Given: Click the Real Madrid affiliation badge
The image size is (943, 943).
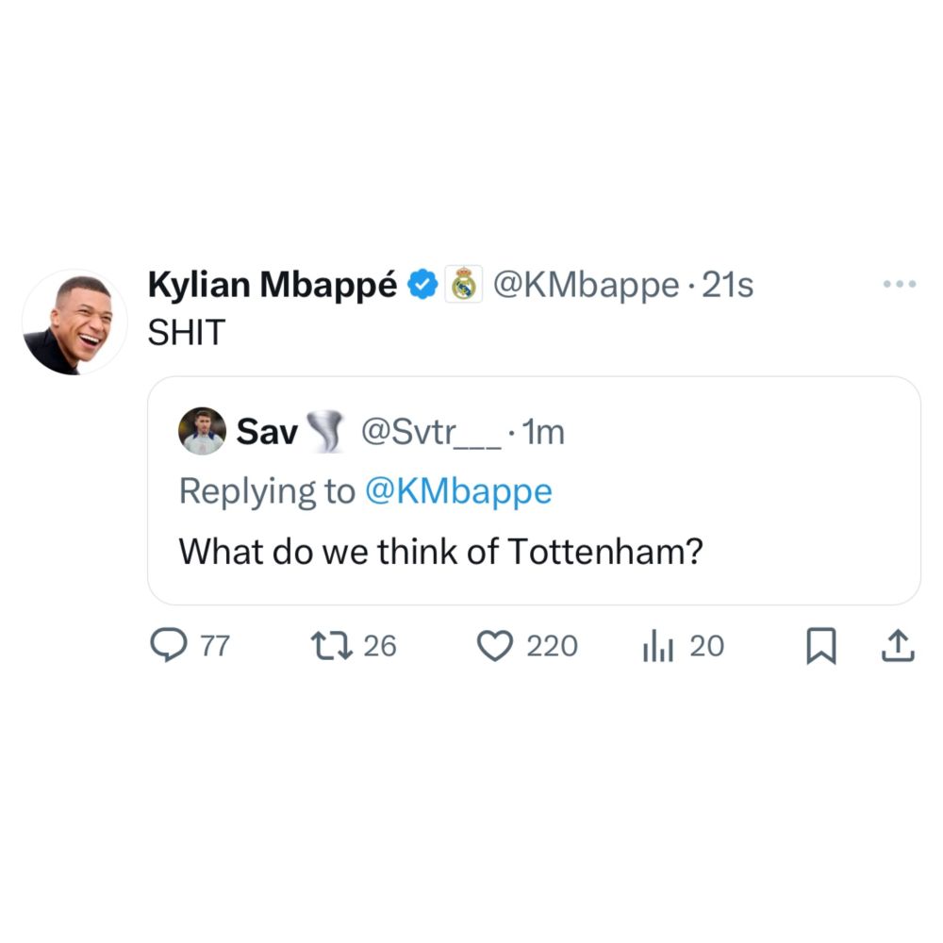Looking at the screenshot, I should pos(462,284).
